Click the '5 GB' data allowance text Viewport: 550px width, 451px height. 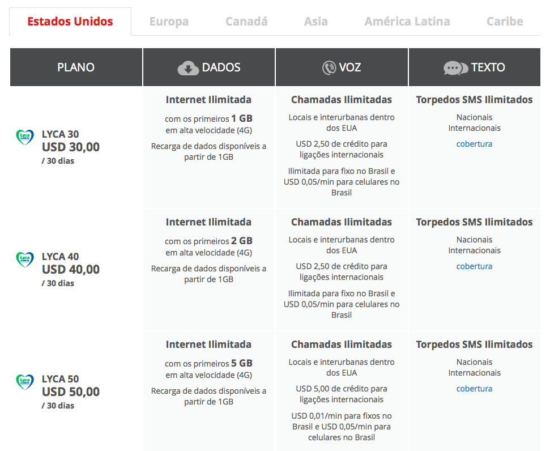click(x=242, y=364)
